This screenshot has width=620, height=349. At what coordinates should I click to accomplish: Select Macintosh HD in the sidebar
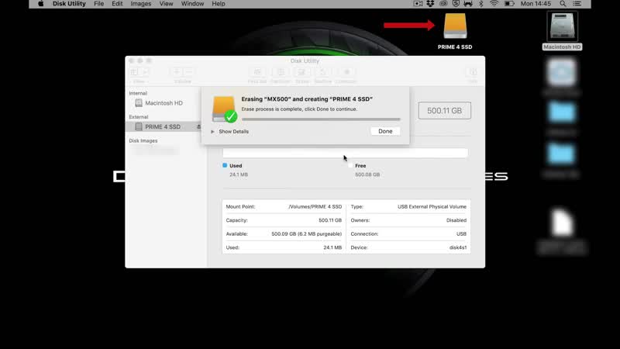coord(164,103)
